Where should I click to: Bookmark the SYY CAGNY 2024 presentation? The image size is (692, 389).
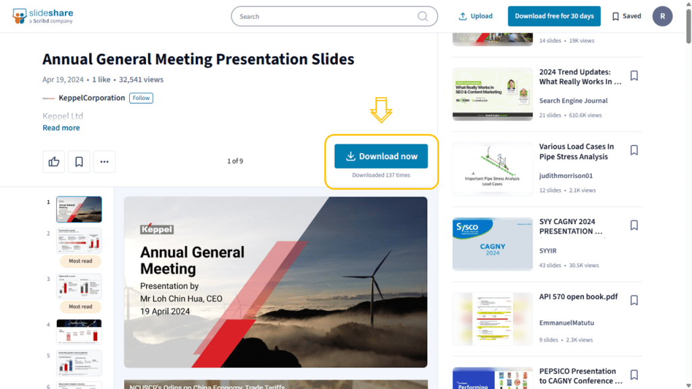coord(634,226)
